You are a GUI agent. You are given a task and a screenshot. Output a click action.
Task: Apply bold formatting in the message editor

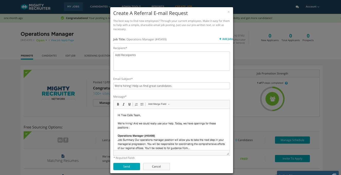pyautogui.click(x=118, y=104)
